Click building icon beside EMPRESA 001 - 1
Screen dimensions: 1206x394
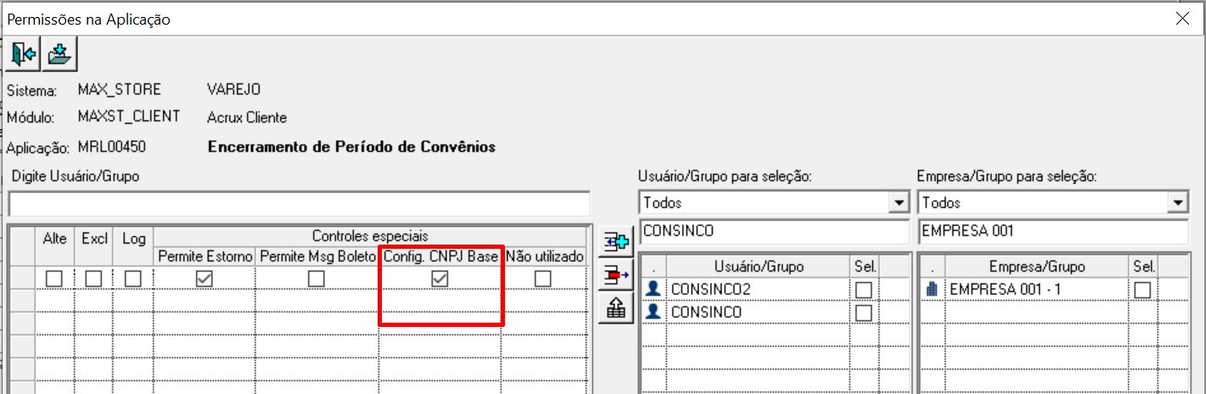(931, 290)
